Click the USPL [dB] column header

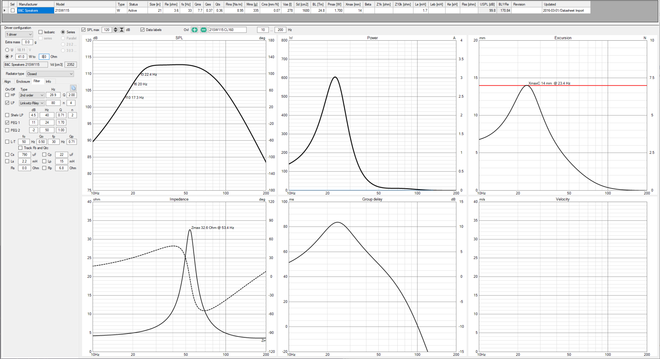[487, 4]
